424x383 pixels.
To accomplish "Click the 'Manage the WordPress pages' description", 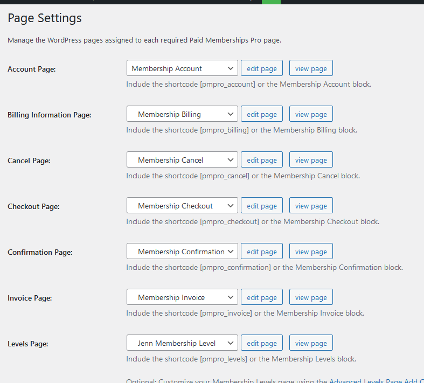I will click(144, 40).
